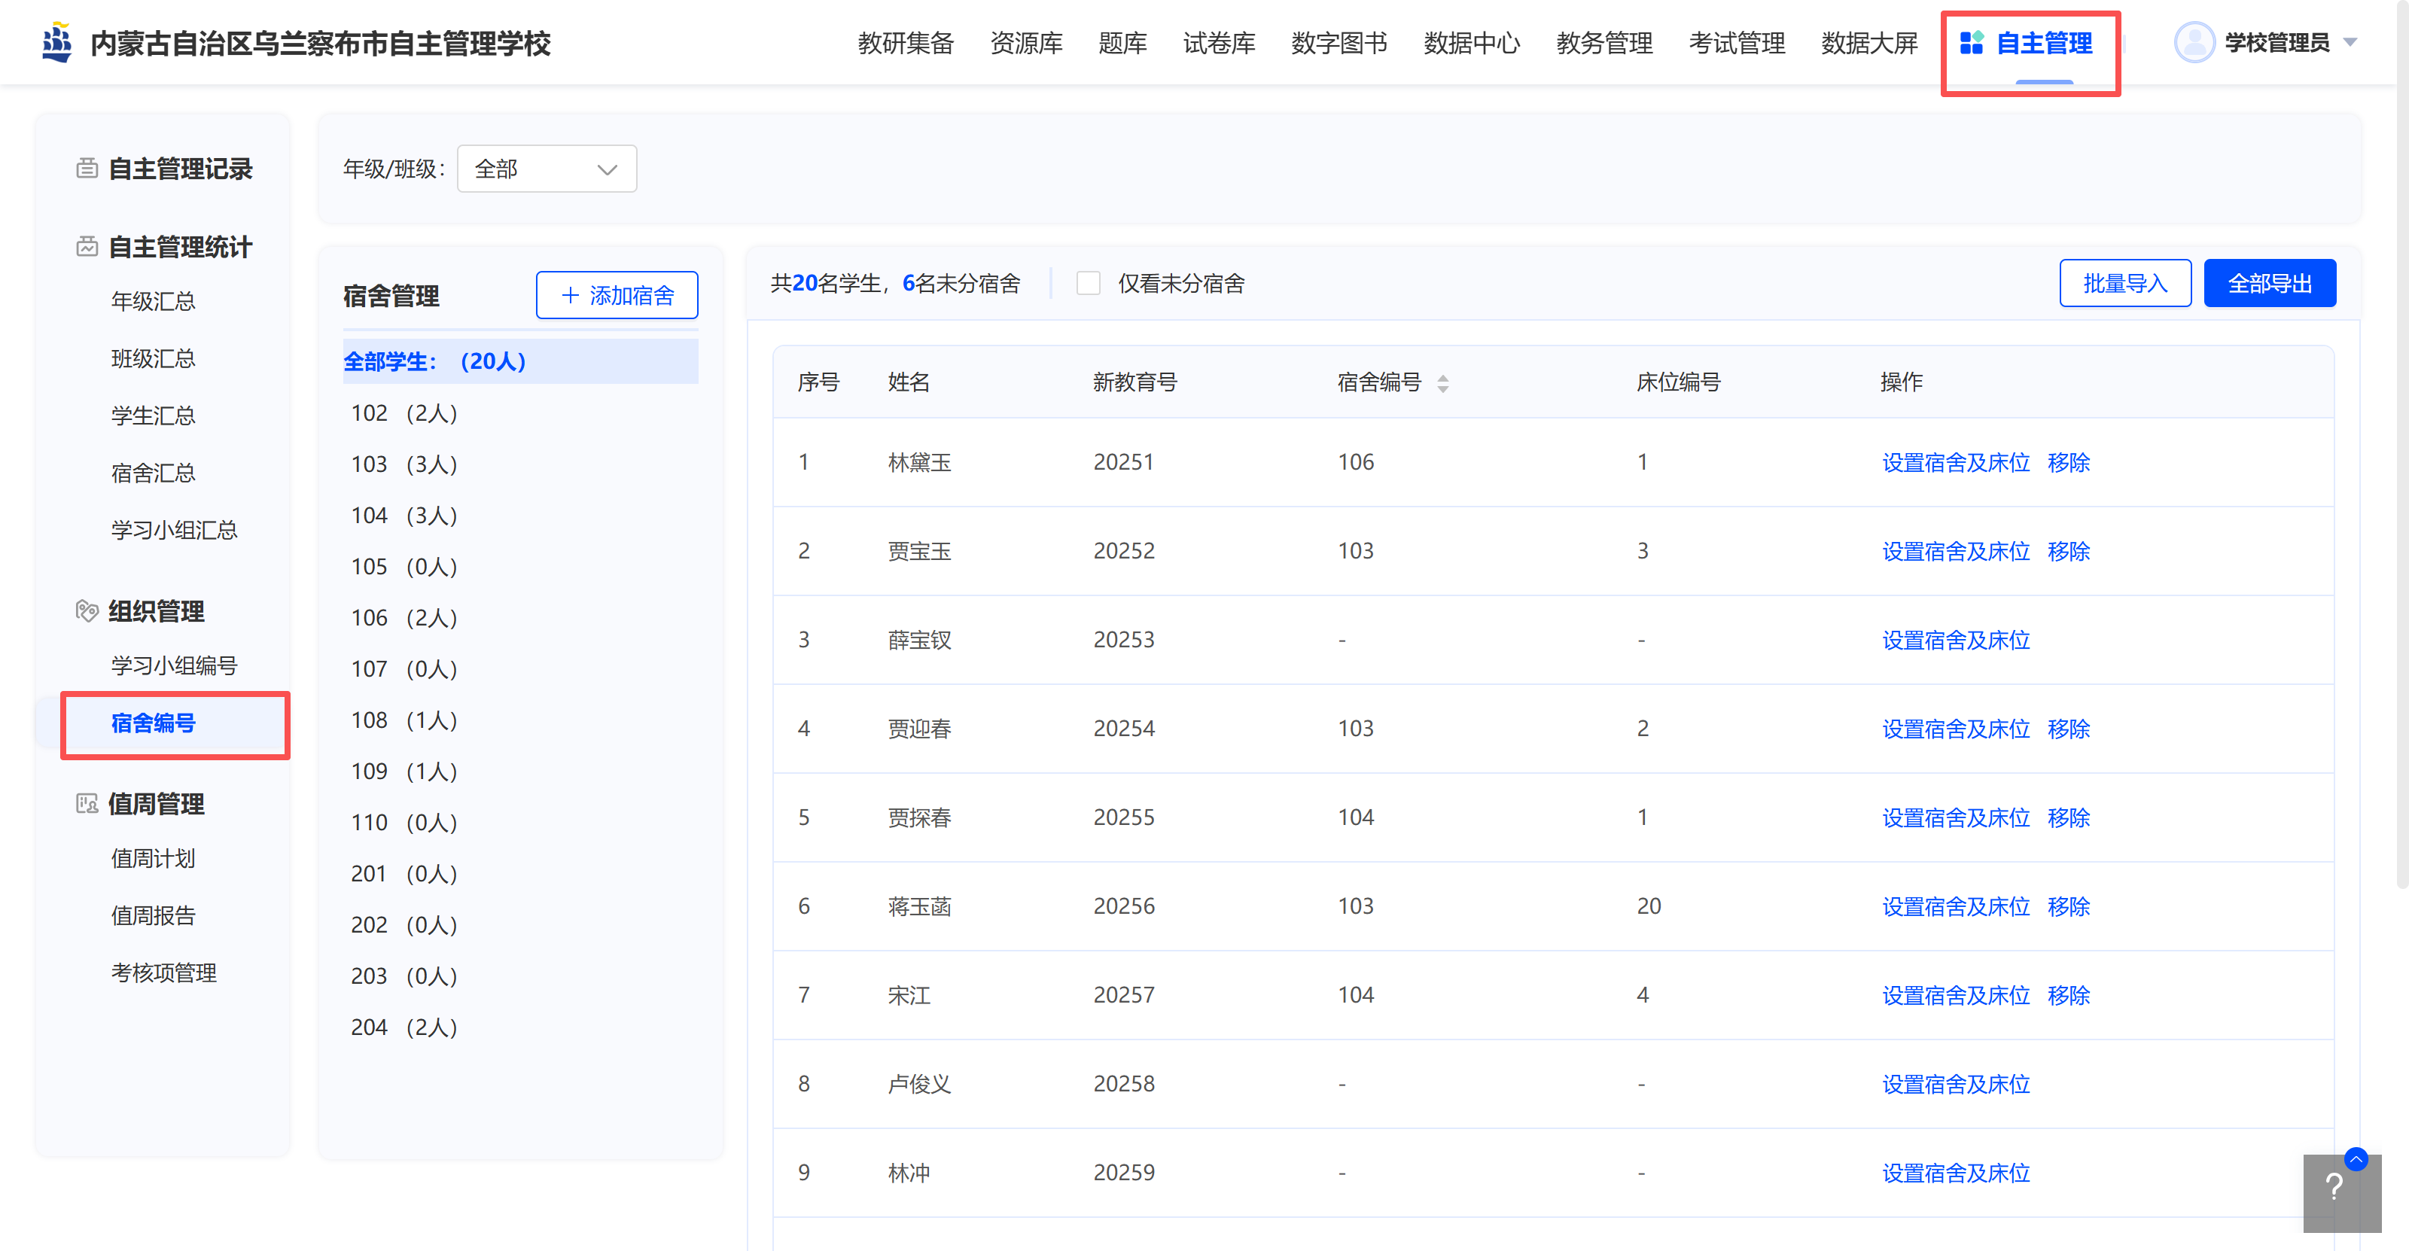The width and height of the screenshot is (2409, 1251).
Task: Select dormitory 103 (3人) in list
Action: [x=404, y=464]
